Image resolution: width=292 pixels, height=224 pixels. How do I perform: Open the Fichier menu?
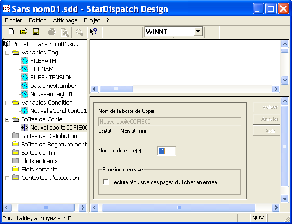pos(13,20)
